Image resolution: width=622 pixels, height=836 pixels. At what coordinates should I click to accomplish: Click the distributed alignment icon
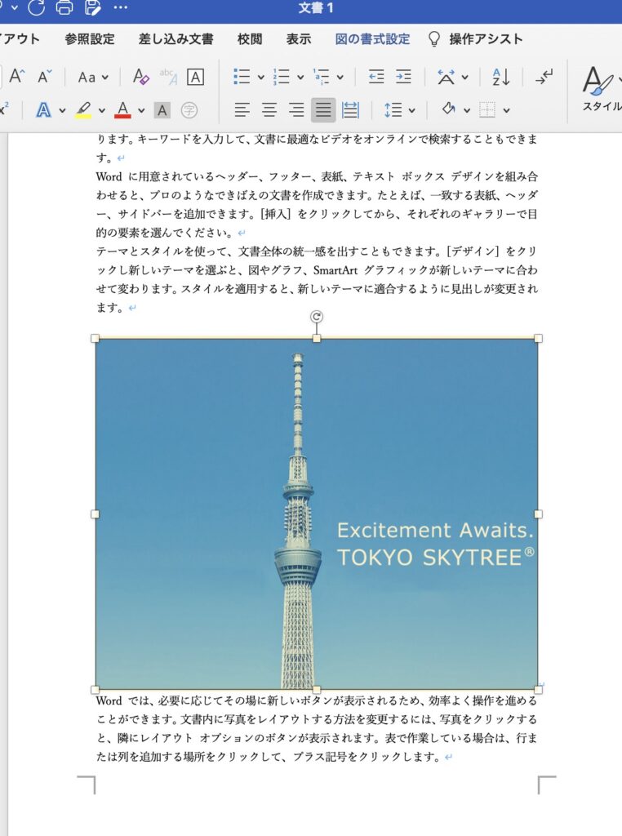pyautogui.click(x=350, y=110)
